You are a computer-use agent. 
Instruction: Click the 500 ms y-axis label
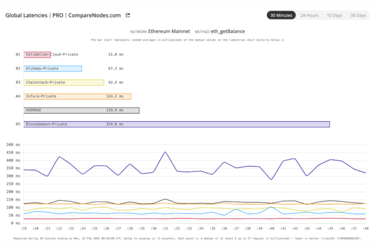(x=13, y=145)
